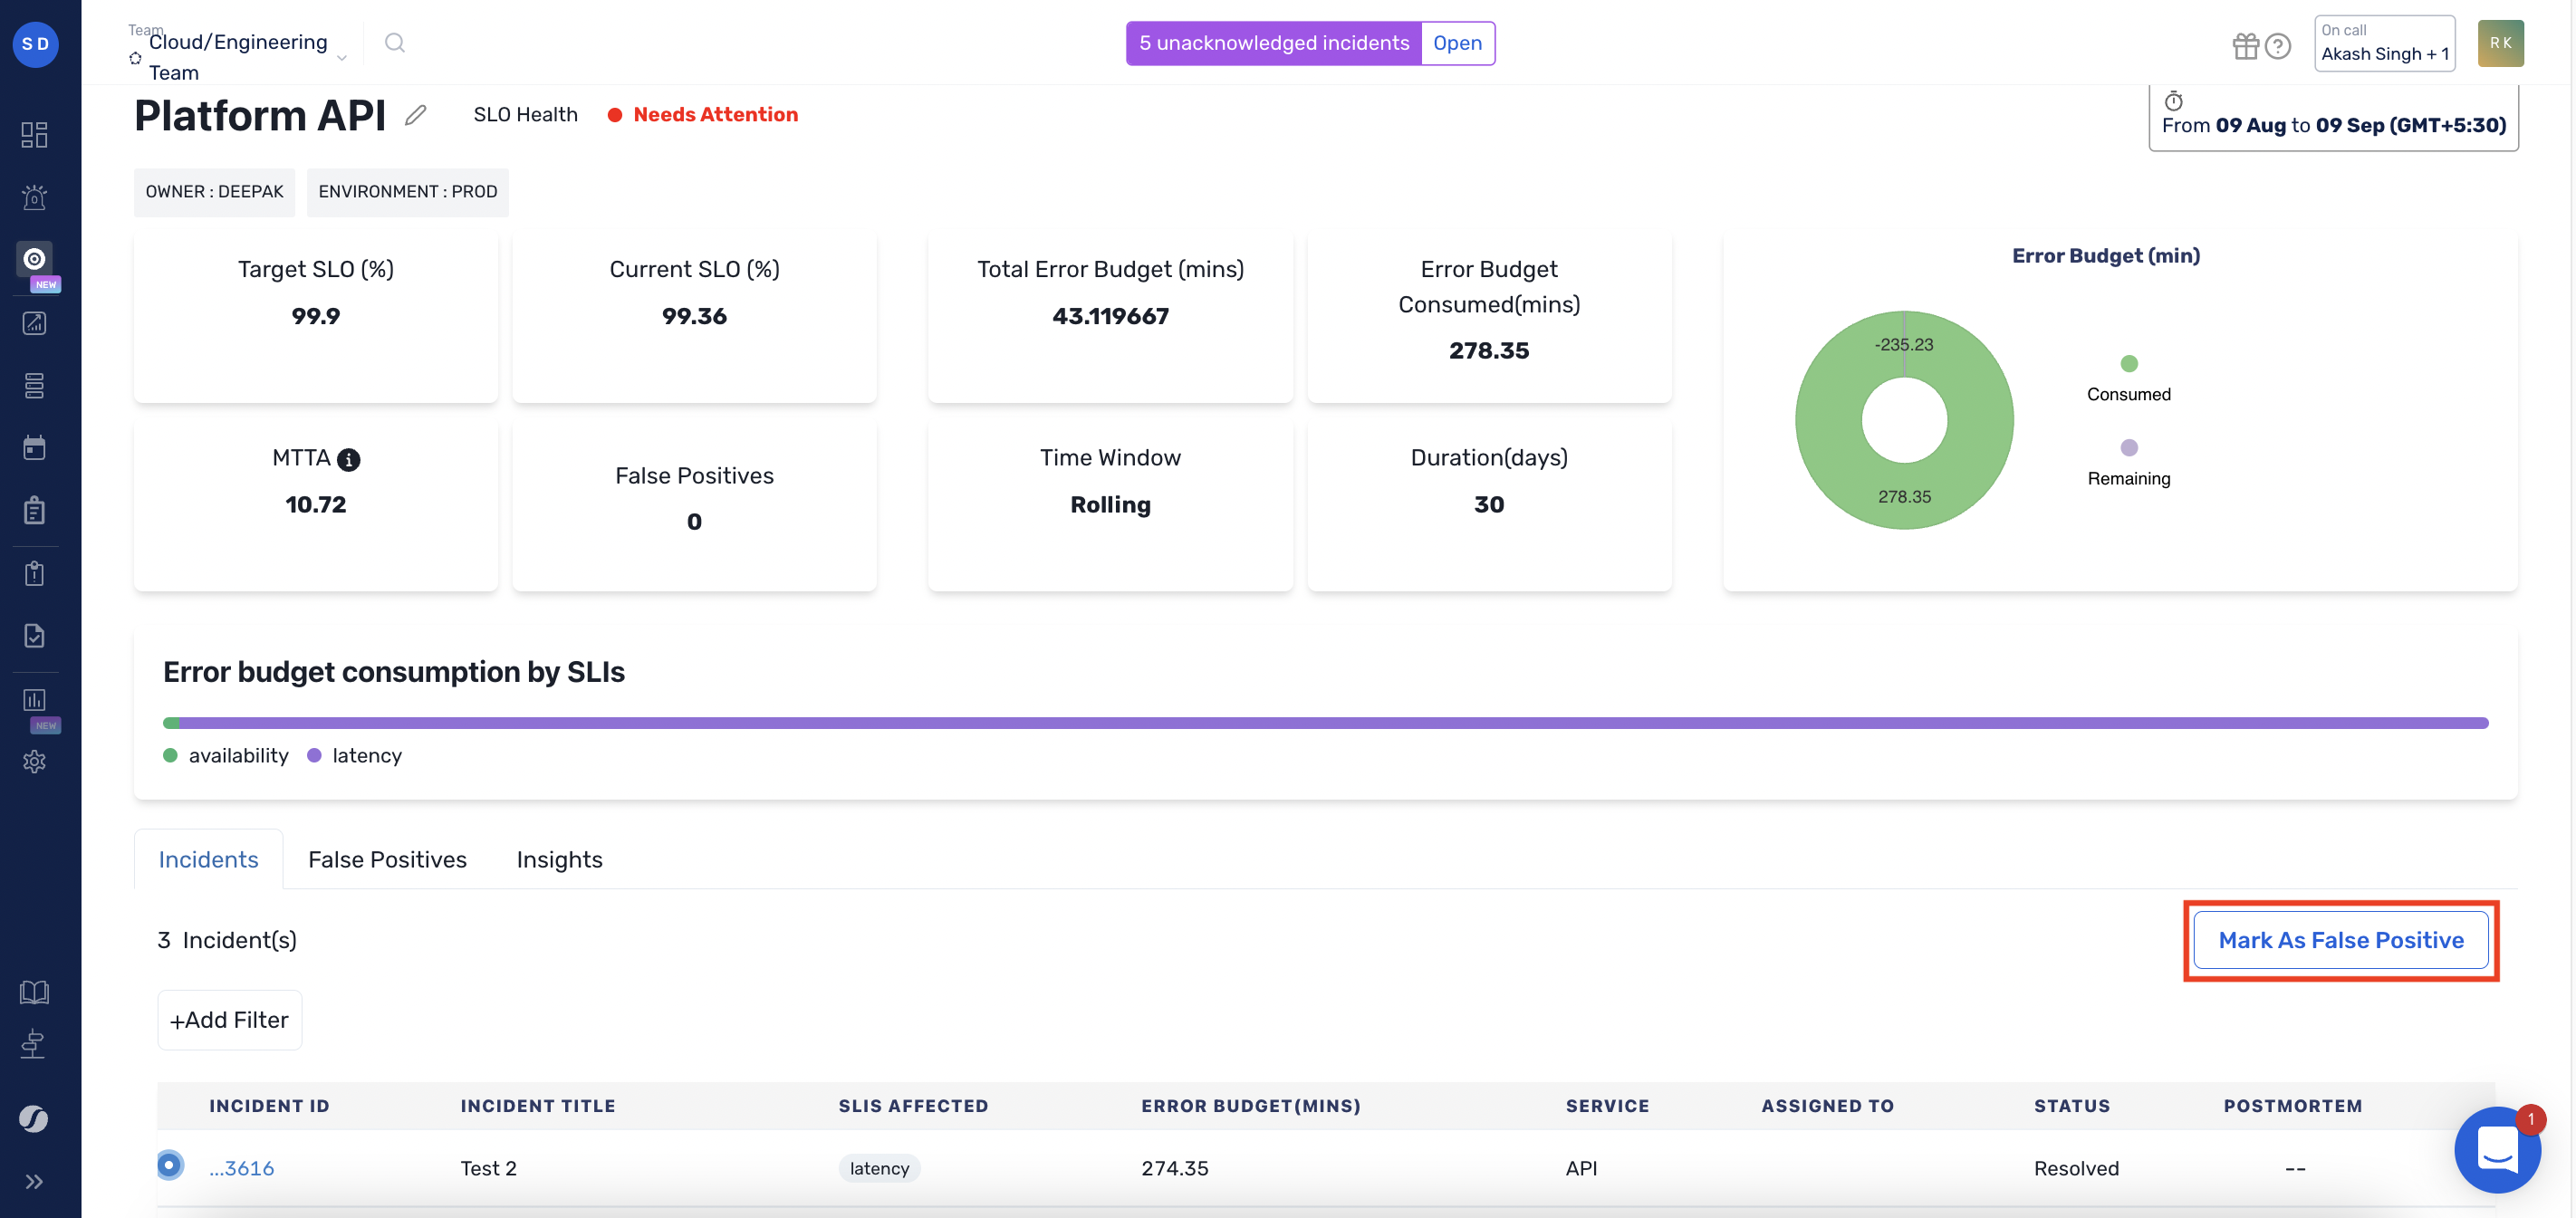This screenshot has height=1218, width=2576.
Task: Select the radio button for incident Test 2
Action: 170,1164
